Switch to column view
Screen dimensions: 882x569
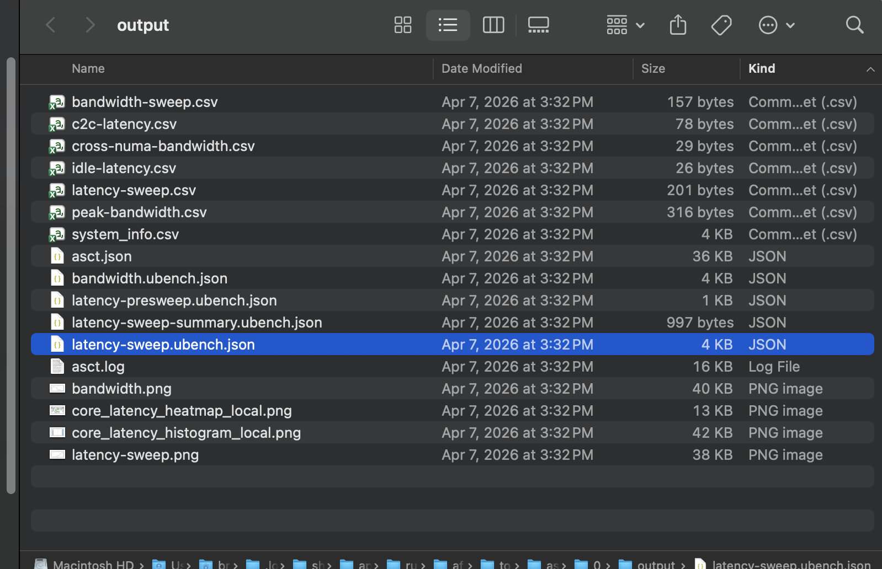tap(493, 25)
